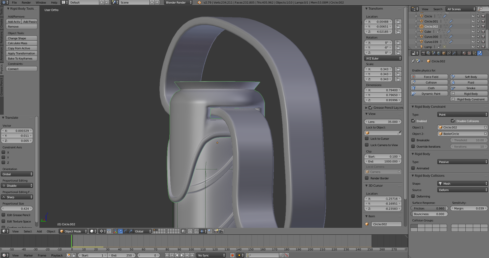Open the Modifiers wrench properties tab
Image resolution: width=489 pixels, height=258 pixels.
454,53
